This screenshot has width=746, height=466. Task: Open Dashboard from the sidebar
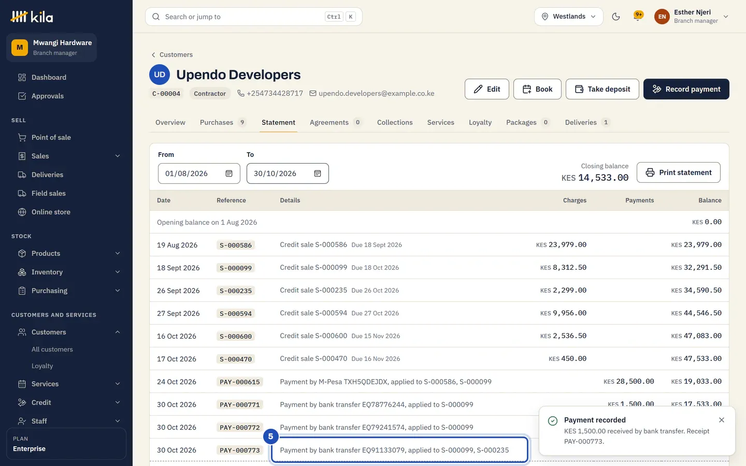66,77
